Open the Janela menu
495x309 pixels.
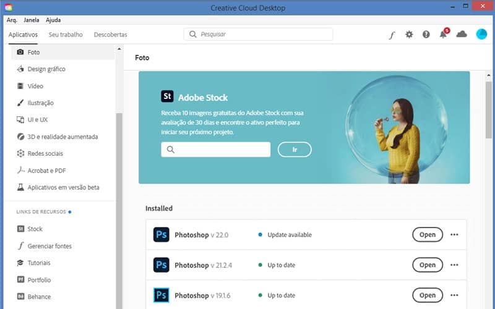coord(32,20)
